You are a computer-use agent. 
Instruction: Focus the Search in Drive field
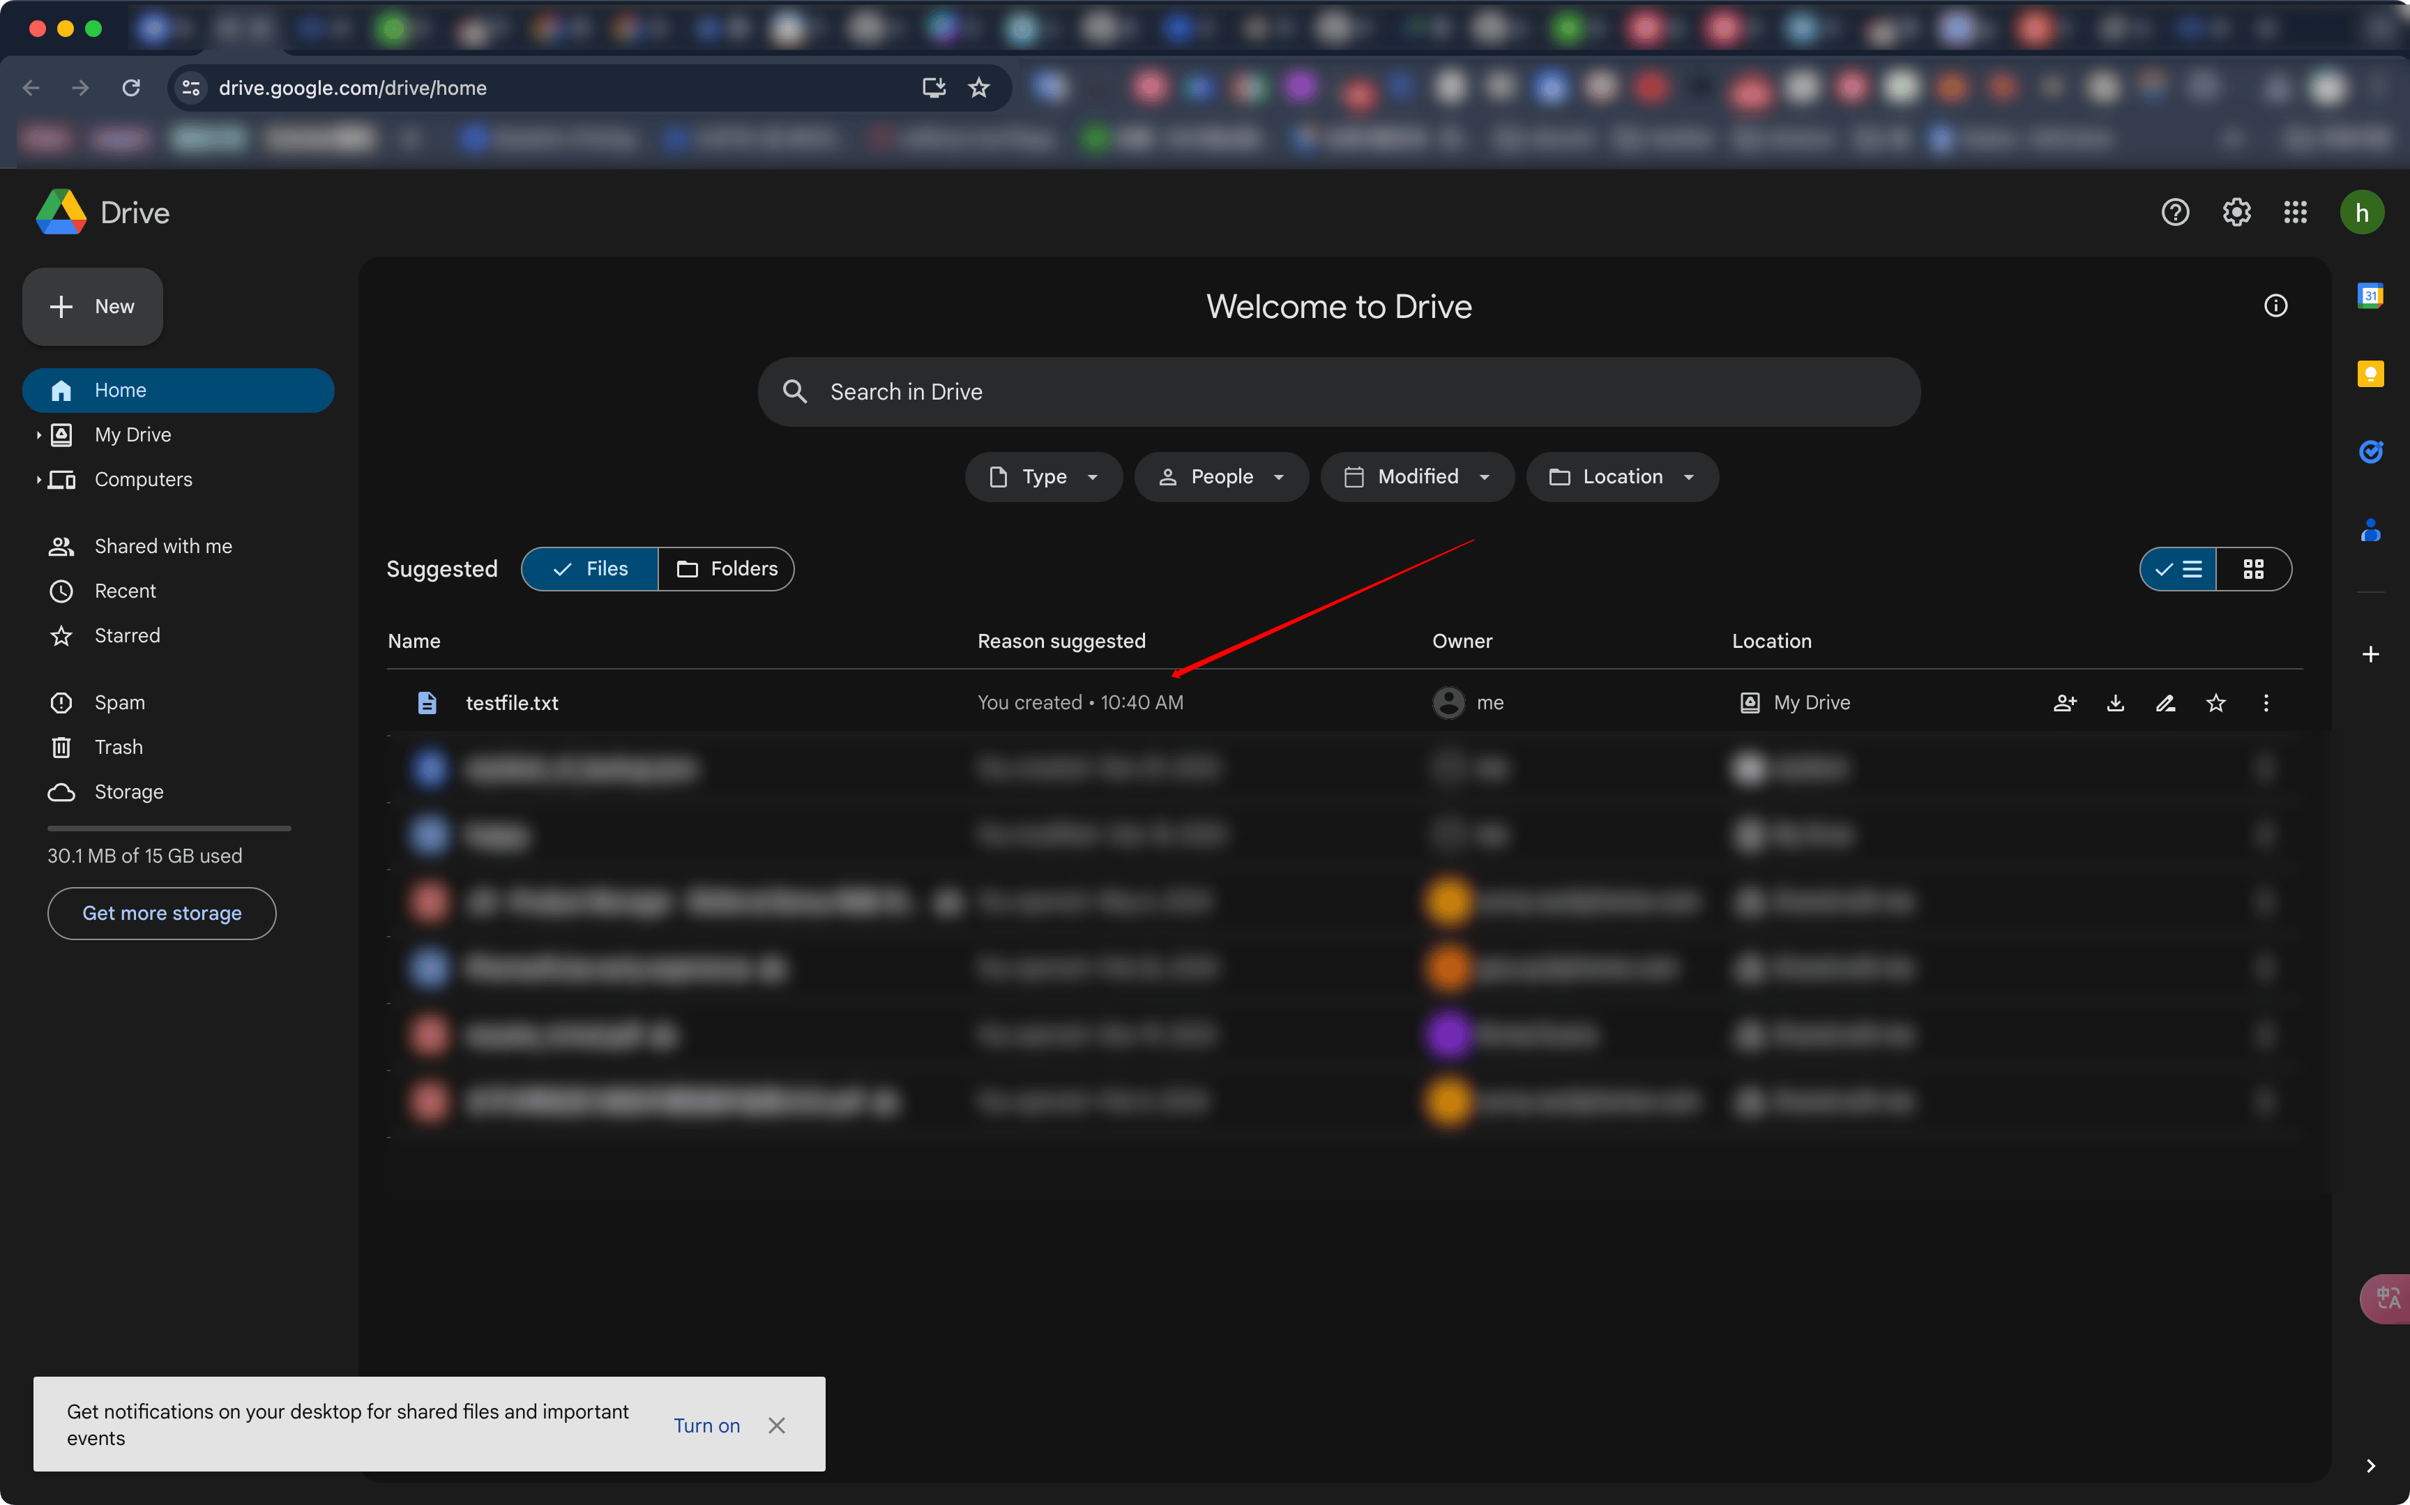point(1338,391)
